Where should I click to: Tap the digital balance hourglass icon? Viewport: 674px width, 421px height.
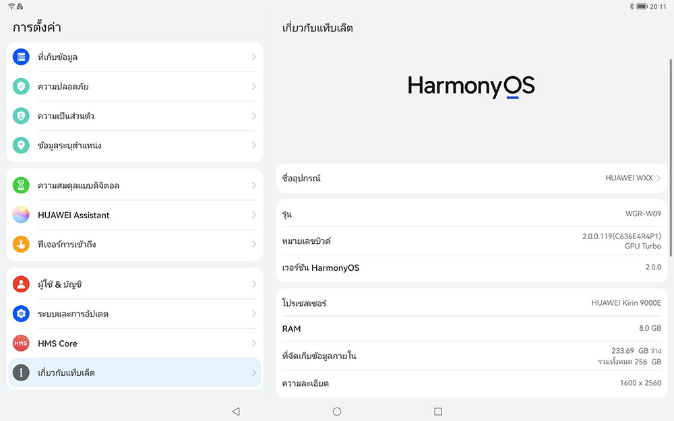pyautogui.click(x=21, y=185)
